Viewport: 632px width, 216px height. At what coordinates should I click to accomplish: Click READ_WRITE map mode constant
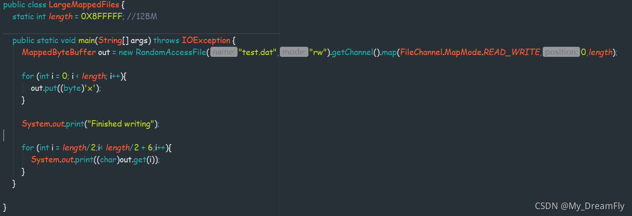coord(512,52)
